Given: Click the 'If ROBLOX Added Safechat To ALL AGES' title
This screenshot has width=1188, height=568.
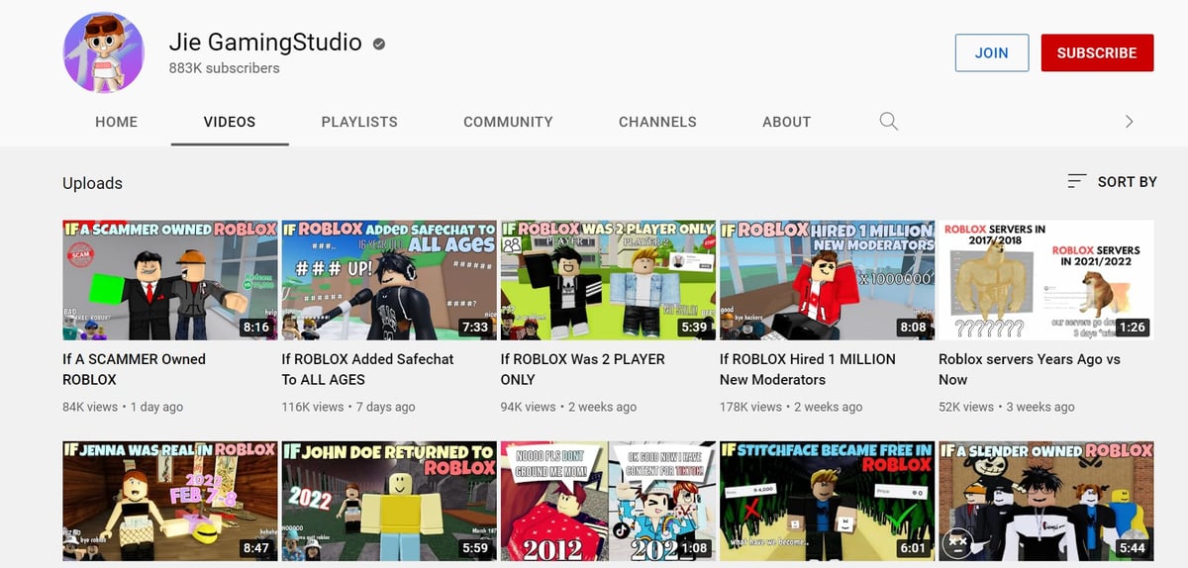Looking at the screenshot, I should [x=367, y=369].
